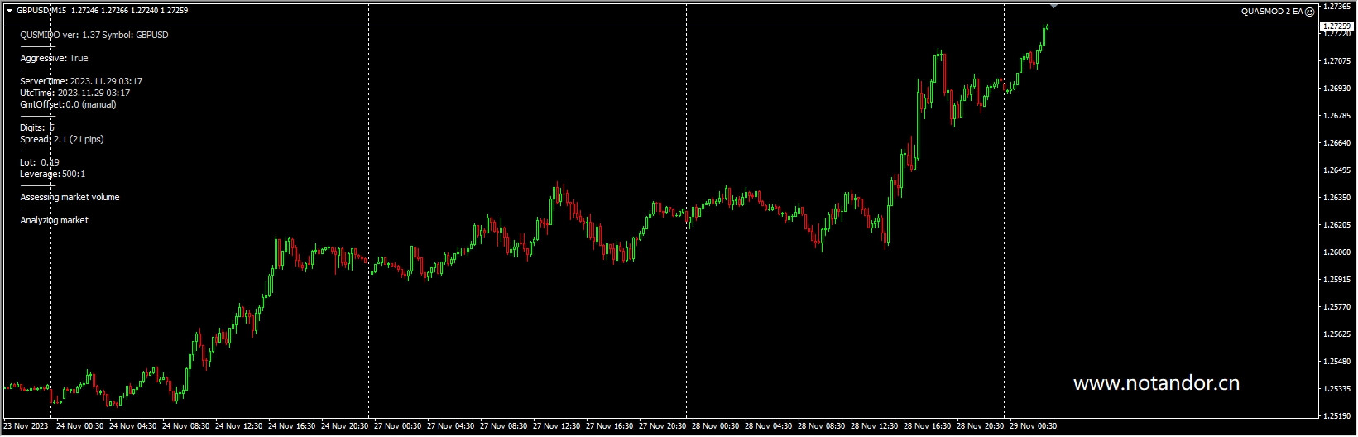
Task: Click the QUASMOD 2 EA label
Action: 1272,12
